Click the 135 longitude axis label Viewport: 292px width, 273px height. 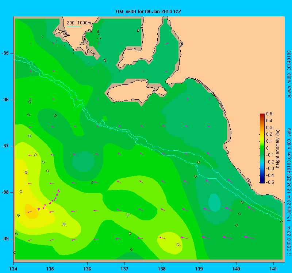tap(50, 269)
